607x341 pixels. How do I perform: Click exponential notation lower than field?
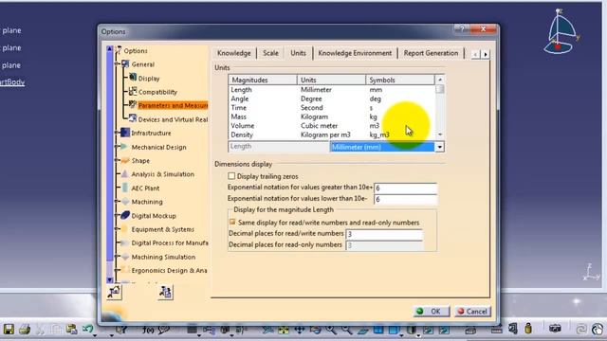coord(405,199)
